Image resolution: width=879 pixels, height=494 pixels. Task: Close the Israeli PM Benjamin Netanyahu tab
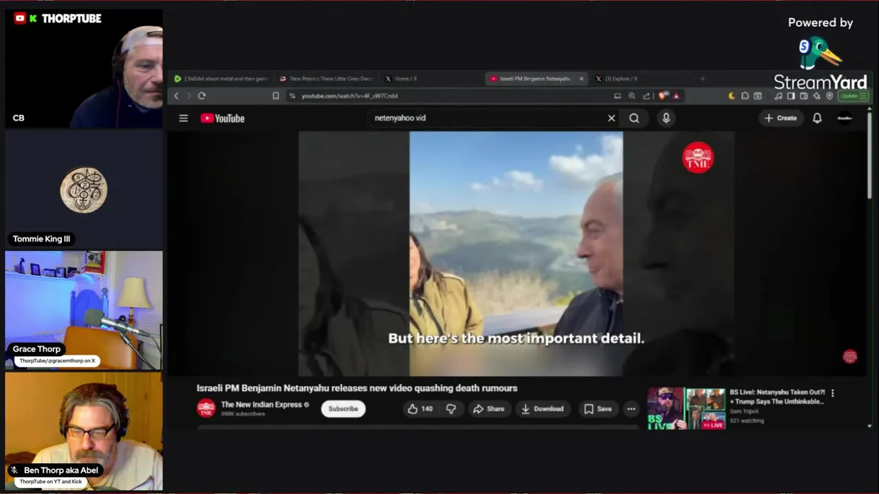point(581,78)
